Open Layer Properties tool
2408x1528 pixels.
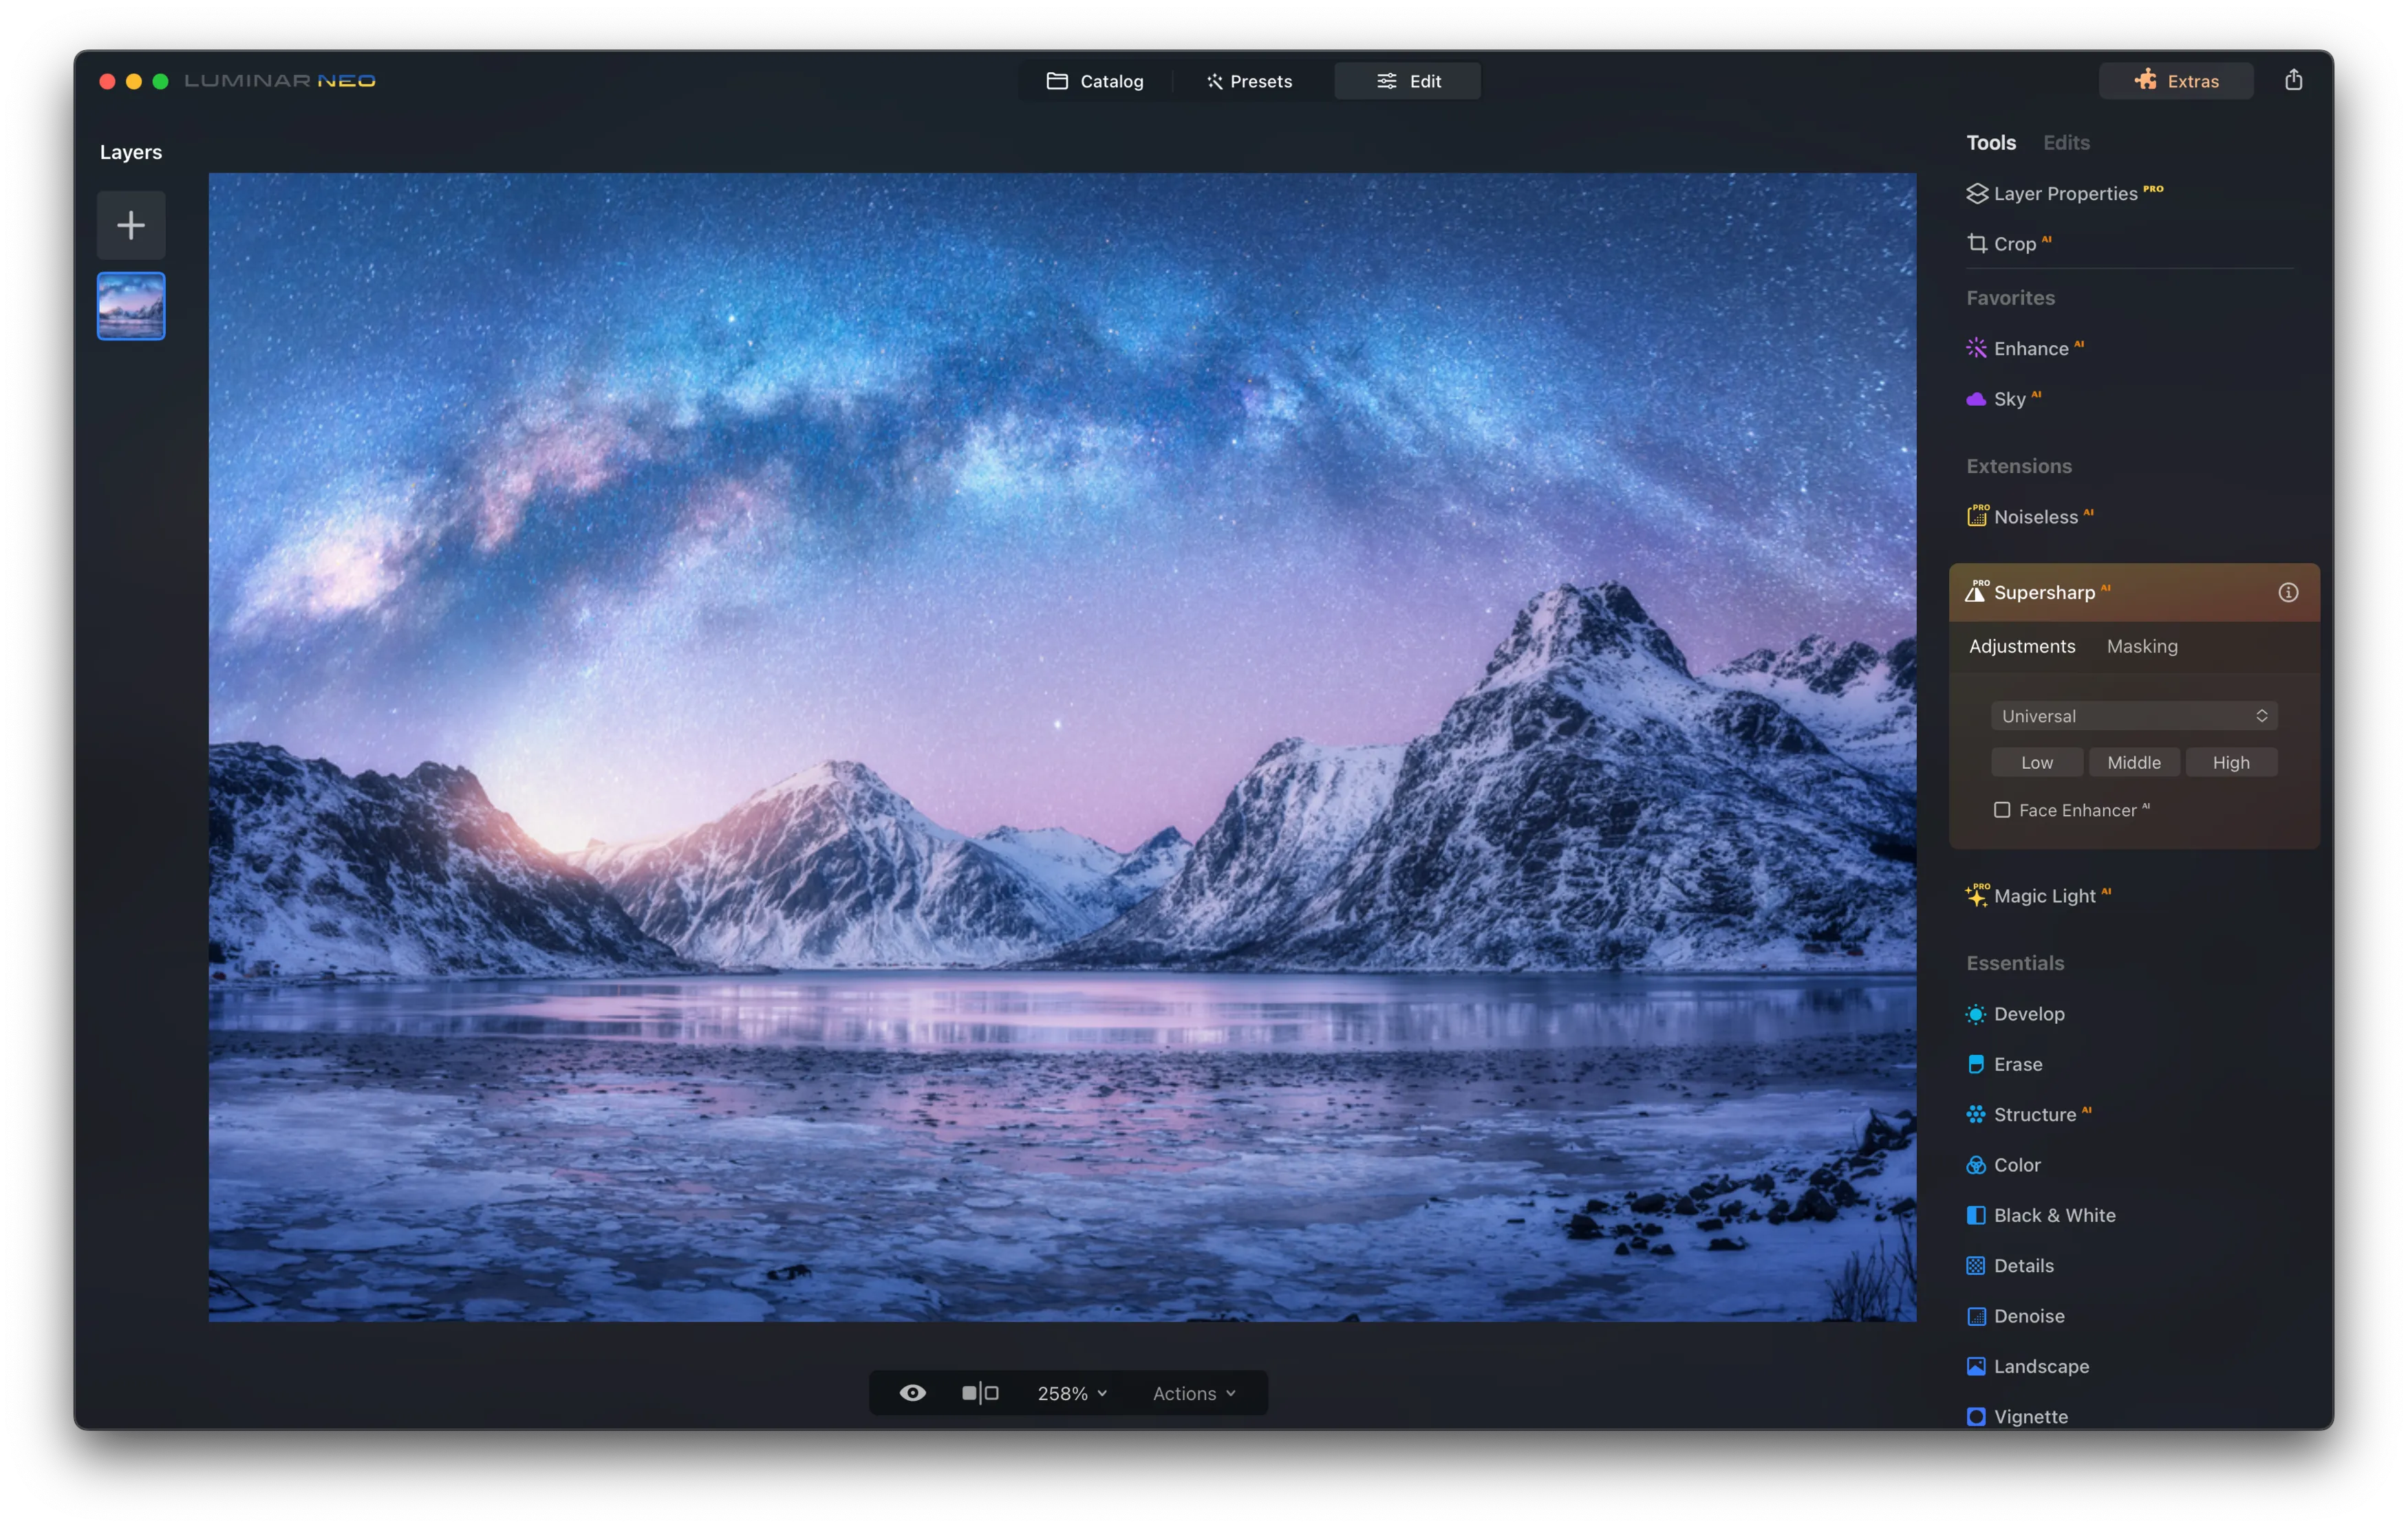click(x=2063, y=194)
